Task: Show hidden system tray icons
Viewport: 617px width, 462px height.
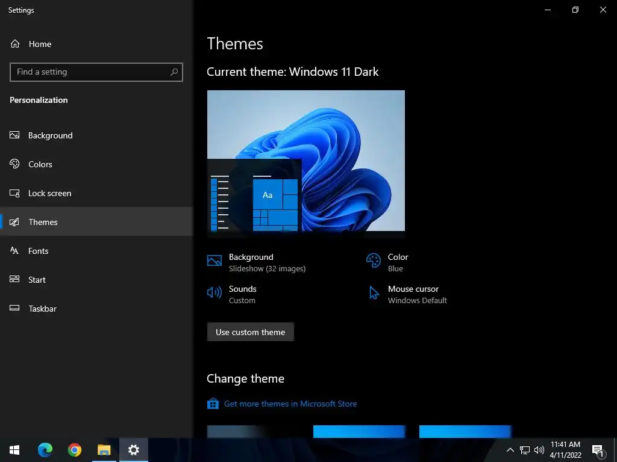Action: 510,450
